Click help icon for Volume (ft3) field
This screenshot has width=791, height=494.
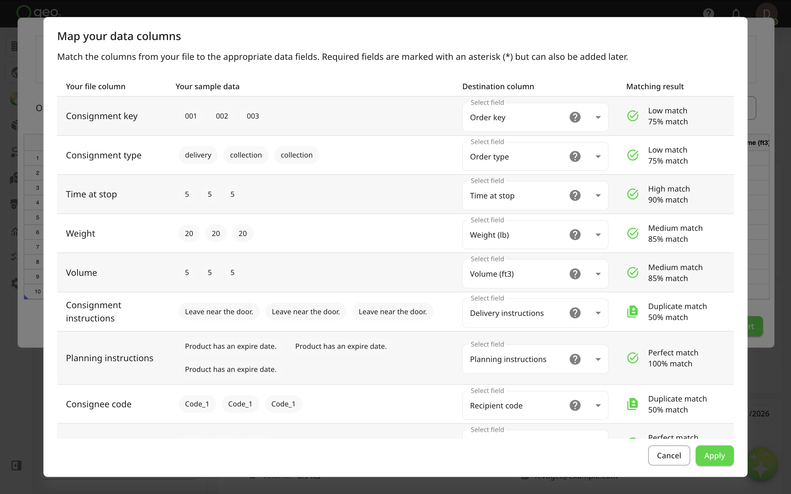click(x=575, y=274)
